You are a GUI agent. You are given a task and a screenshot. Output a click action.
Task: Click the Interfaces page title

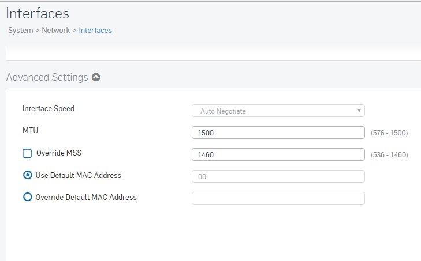(x=38, y=13)
